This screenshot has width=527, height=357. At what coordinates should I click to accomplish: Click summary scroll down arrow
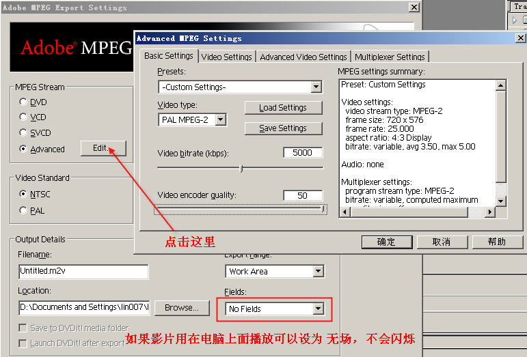coord(500,201)
